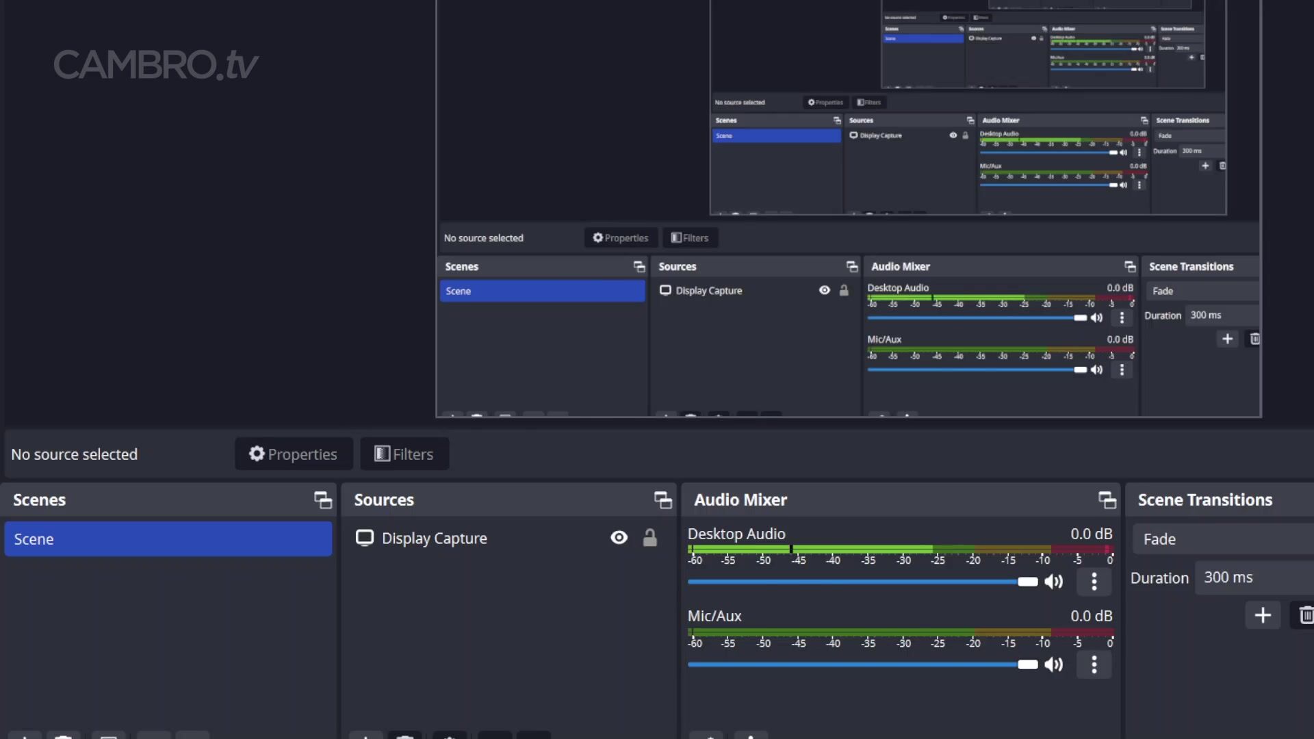This screenshot has height=739, width=1314.
Task: Click Desktop Audio slider in mirrored preview
Action: [x=977, y=317]
